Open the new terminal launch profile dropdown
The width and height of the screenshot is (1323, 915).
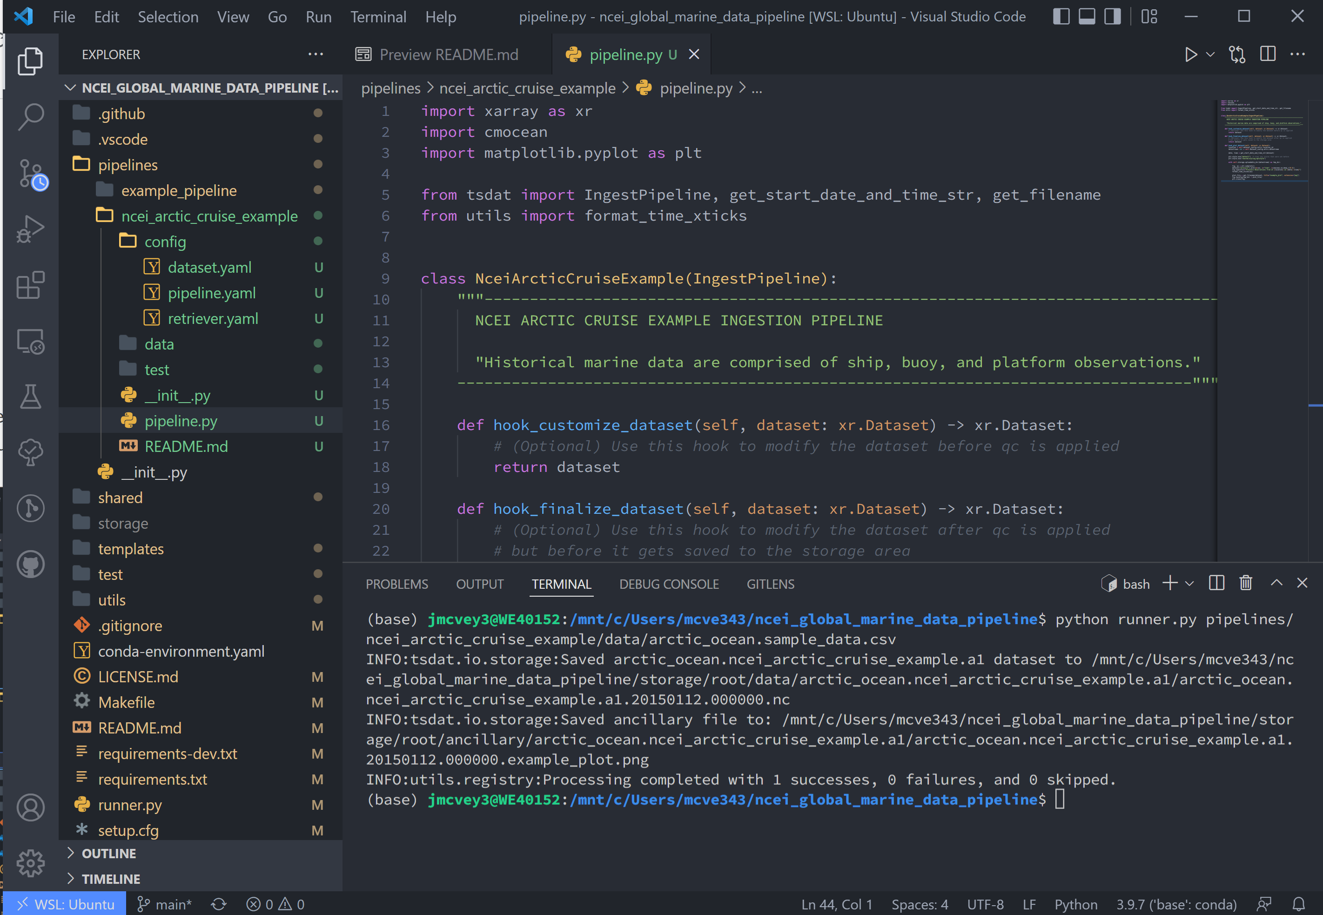coord(1189,584)
